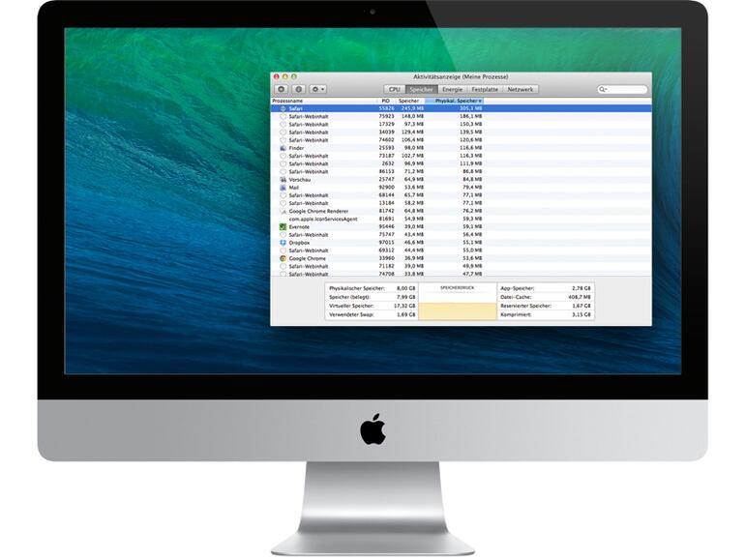Screen dimensions: 745x559
Task: Select the highlighted Safari process name
Action: (x=295, y=108)
